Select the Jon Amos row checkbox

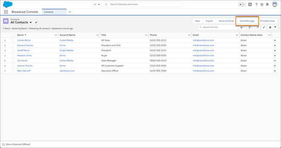coord(13,60)
